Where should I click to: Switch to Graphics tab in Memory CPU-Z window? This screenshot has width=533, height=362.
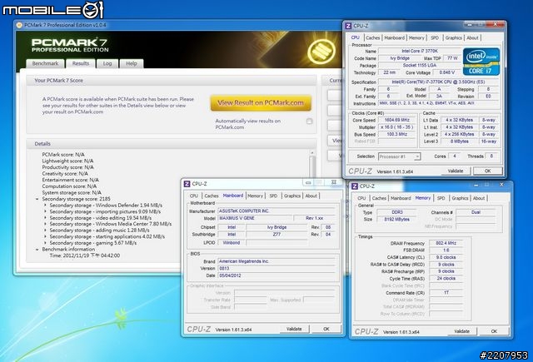point(460,198)
